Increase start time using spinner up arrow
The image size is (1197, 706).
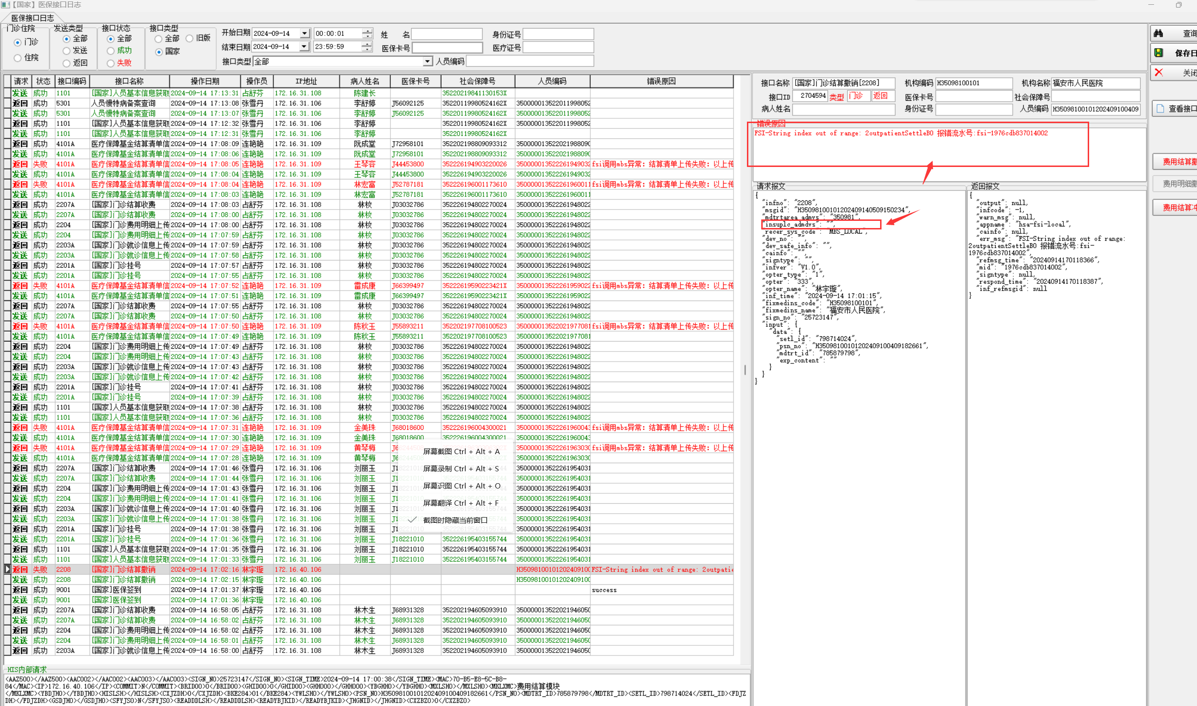coord(367,31)
